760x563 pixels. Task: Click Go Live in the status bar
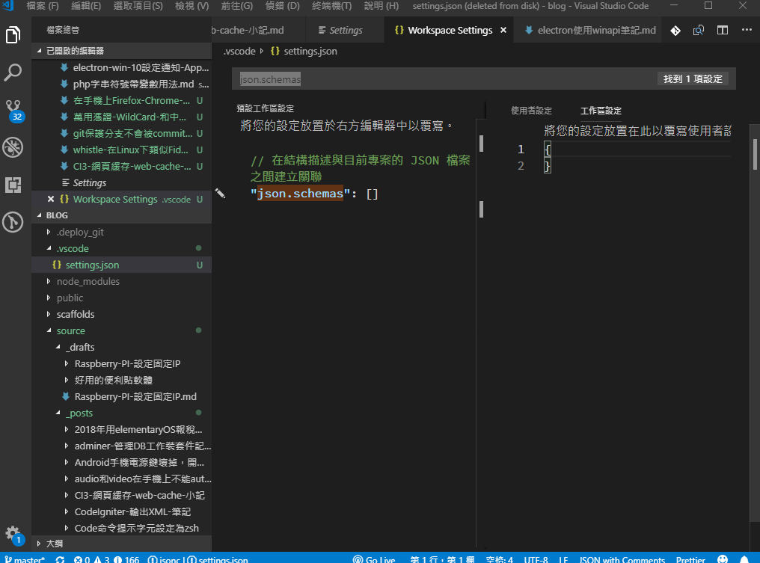[375, 559]
